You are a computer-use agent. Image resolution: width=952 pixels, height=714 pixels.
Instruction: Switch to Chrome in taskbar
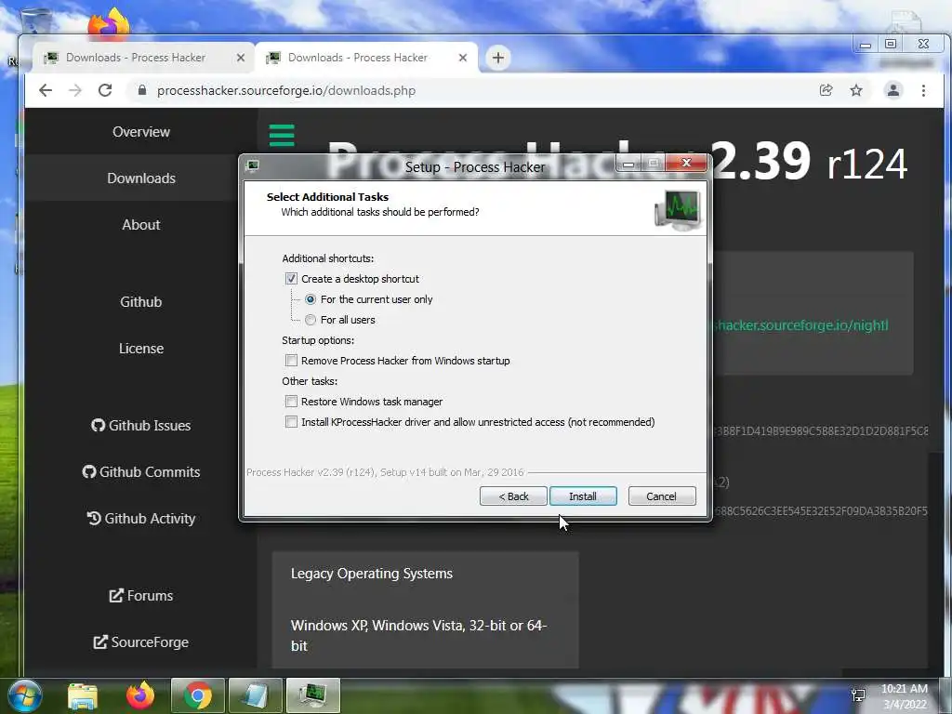tap(198, 695)
